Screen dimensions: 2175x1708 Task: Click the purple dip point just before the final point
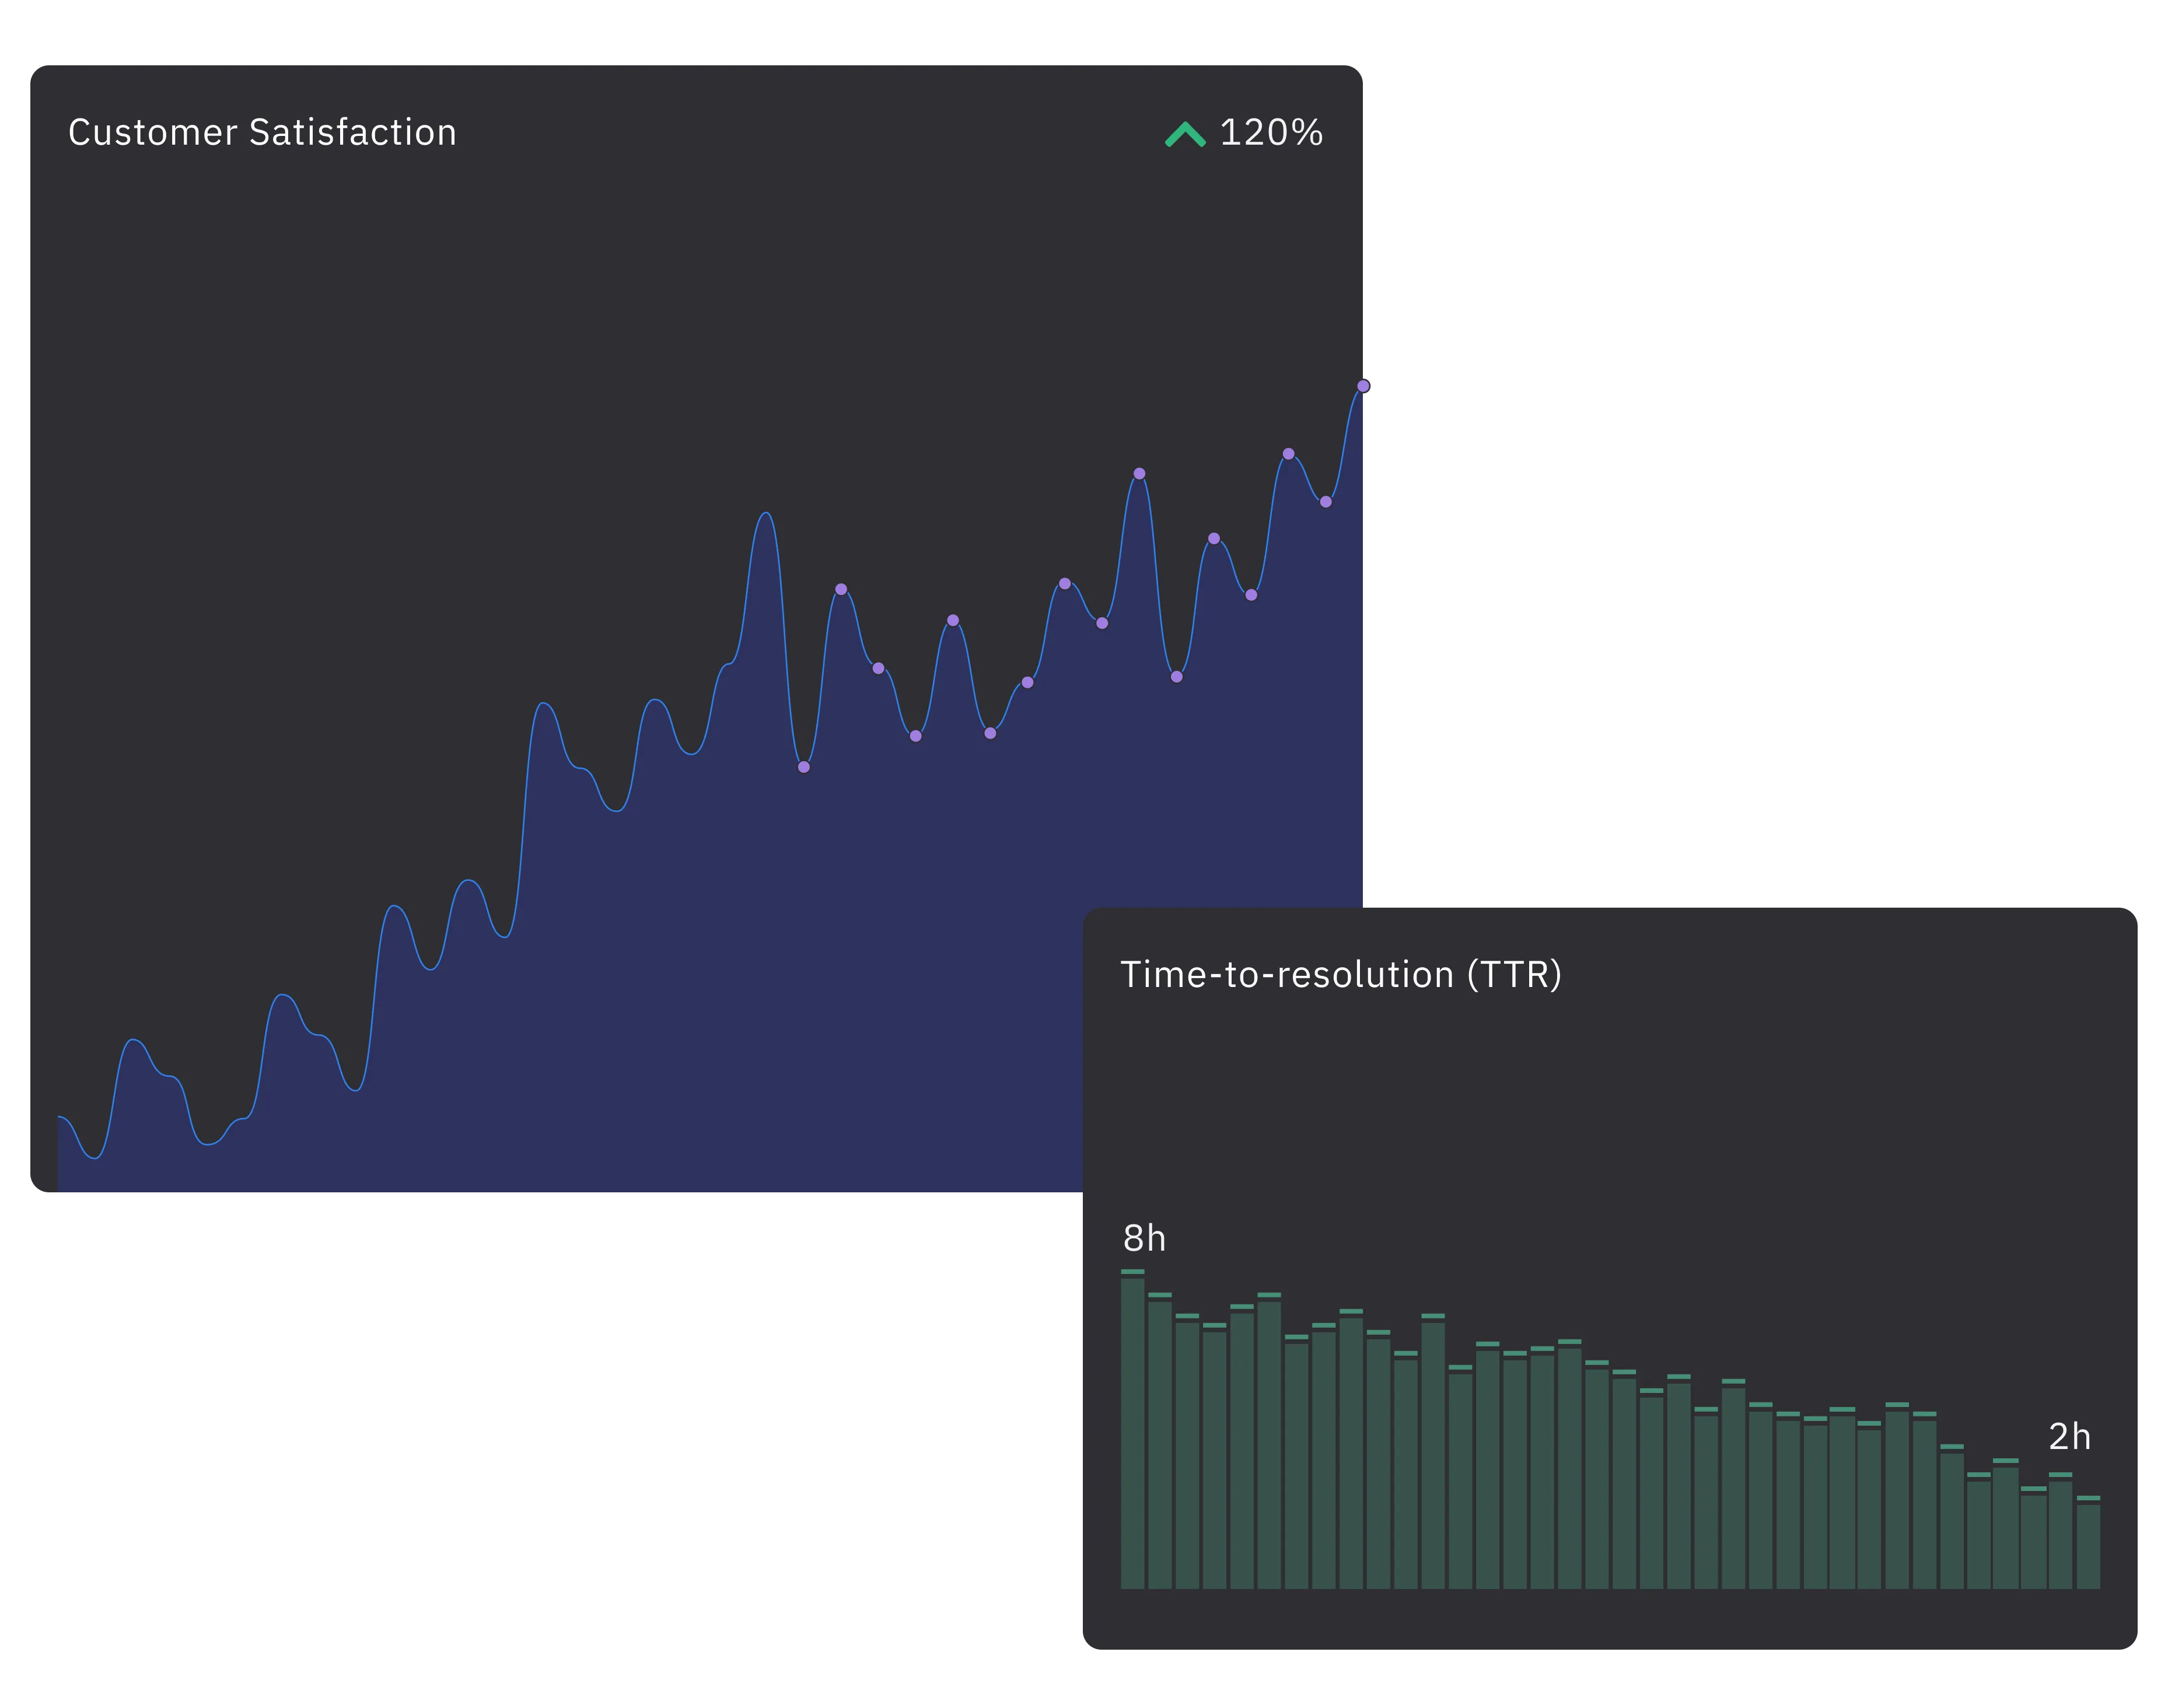click(1326, 502)
